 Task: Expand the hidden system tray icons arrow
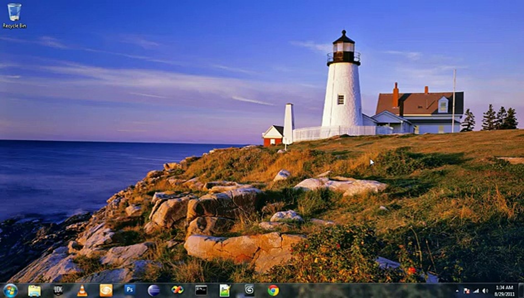pos(457,291)
